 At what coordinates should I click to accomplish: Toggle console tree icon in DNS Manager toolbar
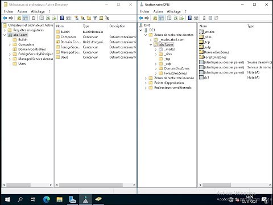tap(162, 18)
